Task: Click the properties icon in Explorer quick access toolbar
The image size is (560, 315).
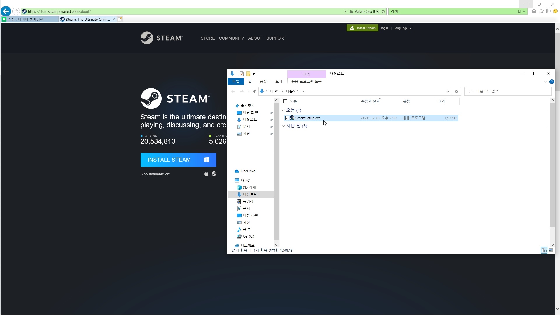Action: tap(242, 74)
